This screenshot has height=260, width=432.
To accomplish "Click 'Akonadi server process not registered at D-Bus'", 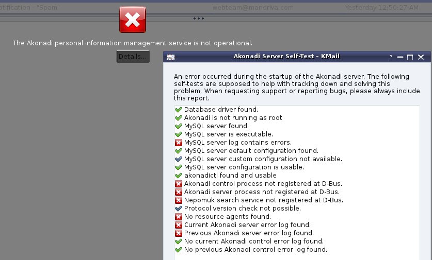I will tap(297, 192).
